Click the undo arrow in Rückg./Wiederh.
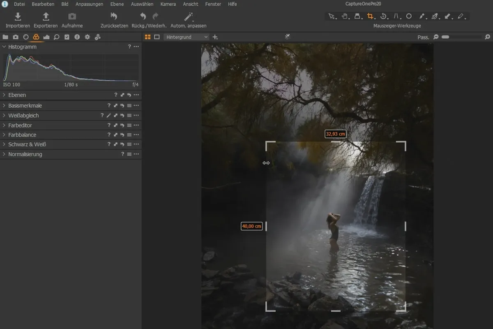Screen dimensions: 493x329 coord(143,16)
